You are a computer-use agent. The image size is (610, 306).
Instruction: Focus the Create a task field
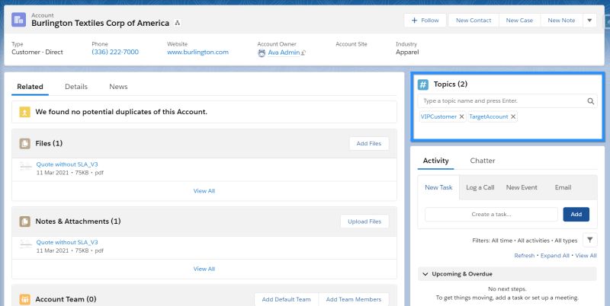tap(491, 215)
